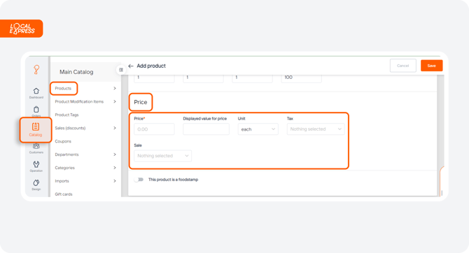The height and width of the screenshot is (253, 469).
Task: Open the Orders bag icon
Action: point(36,109)
